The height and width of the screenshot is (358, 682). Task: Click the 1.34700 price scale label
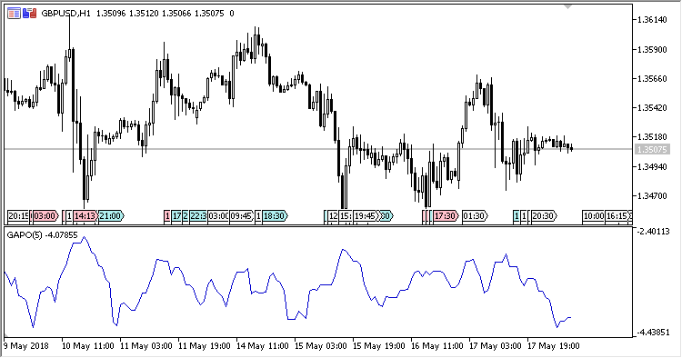click(652, 196)
